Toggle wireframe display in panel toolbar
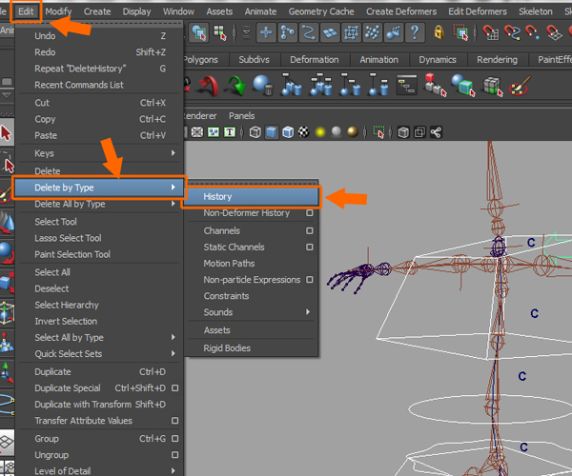Screen dimensions: 572x476 point(255,132)
